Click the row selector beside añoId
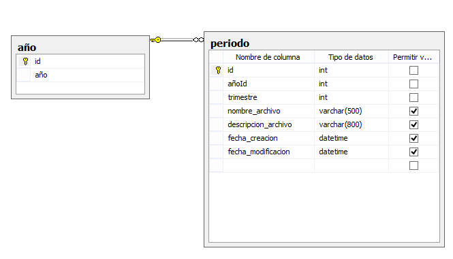Screen dimensions: 453x259 point(217,84)
